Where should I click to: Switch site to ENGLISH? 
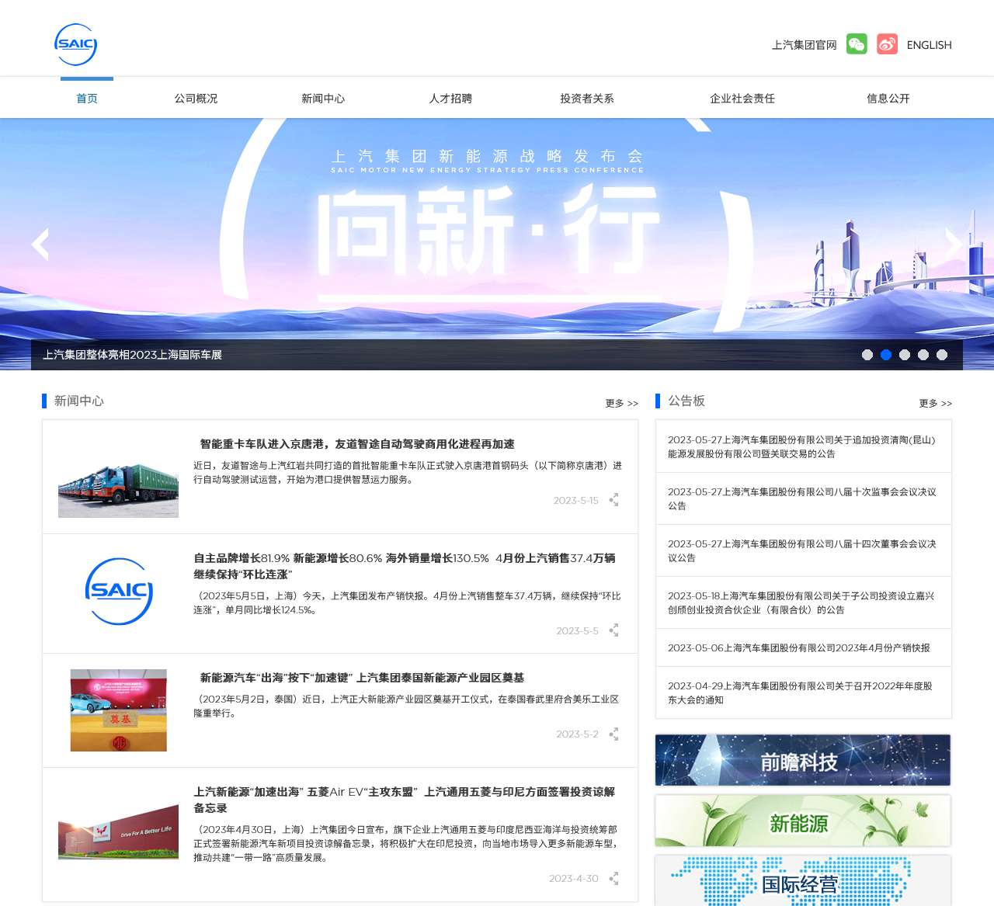point(929,45)
